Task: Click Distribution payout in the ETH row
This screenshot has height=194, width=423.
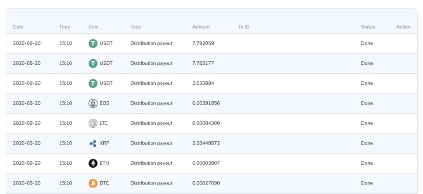Action: point(151,163)
